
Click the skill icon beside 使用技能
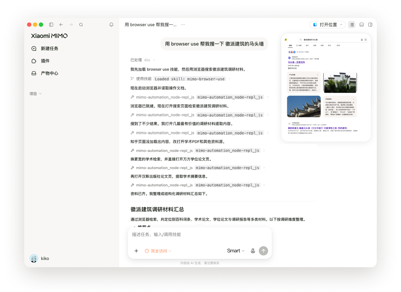[132, 79]
